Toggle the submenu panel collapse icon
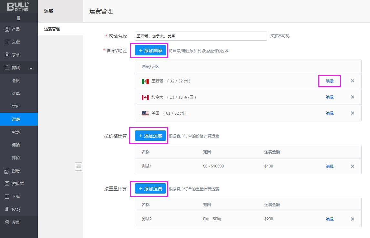 tap(79, 167)
